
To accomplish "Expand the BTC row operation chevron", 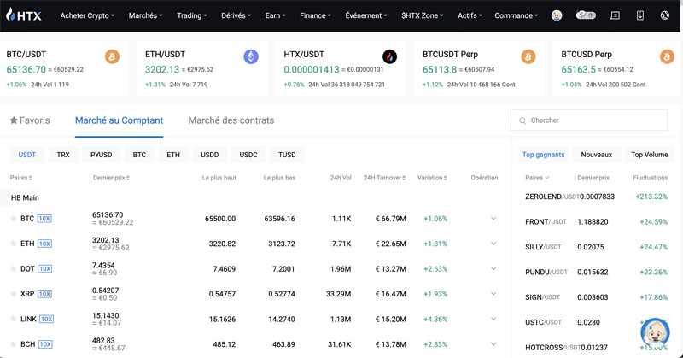I will pyautogui.click(x=493, y=219).
